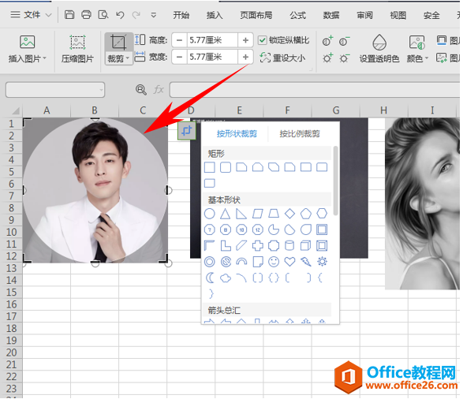
Task: Open the Page Layout (页面布局) ribbon tab
Action: click(x=256, y=15)
